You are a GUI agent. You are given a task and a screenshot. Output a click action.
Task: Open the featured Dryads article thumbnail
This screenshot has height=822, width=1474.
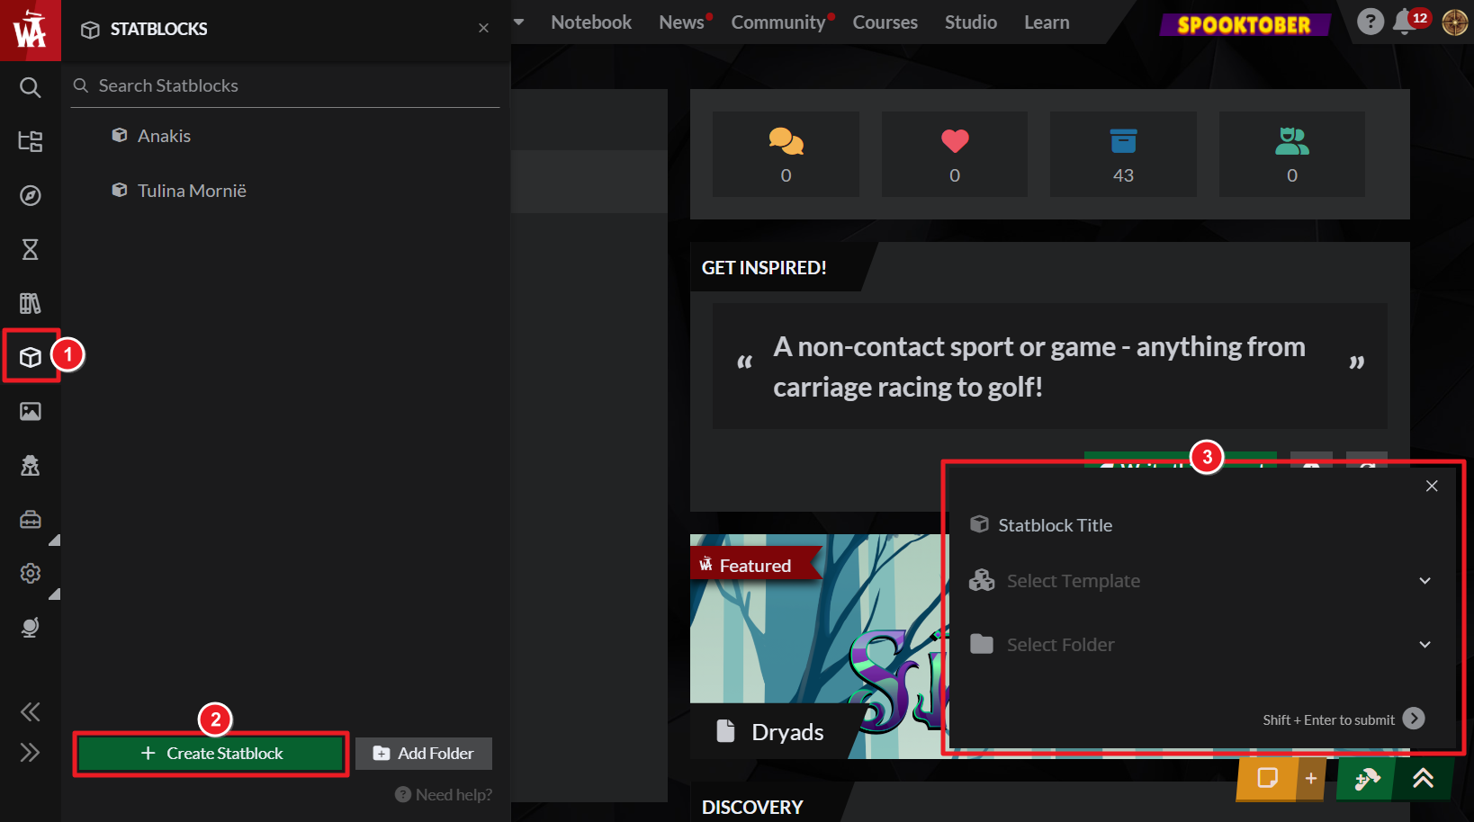[x=819, y=647]
